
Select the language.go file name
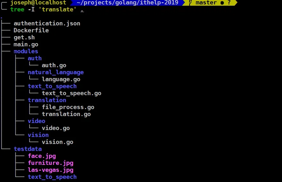click(x=61, y=79)
